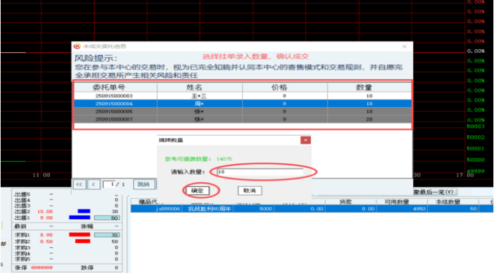
Task: Click the blue volume bar of 出售1
Action: [x=80, y=217]
